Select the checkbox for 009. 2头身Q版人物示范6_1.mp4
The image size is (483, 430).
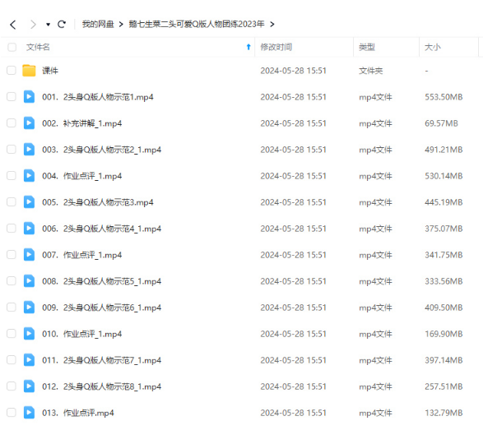point(12,307)
